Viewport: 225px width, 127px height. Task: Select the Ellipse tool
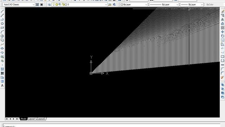2,48
